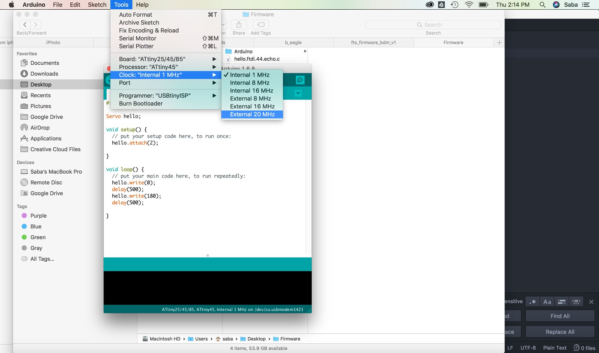Filter by Purple tag
Viewport: 599px width, 353px height.
[38, 216]
